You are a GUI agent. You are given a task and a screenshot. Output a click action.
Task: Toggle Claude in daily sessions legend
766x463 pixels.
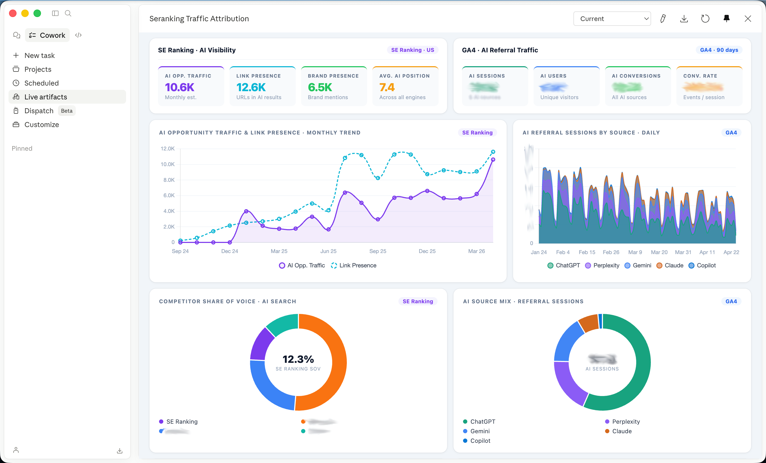670,265
